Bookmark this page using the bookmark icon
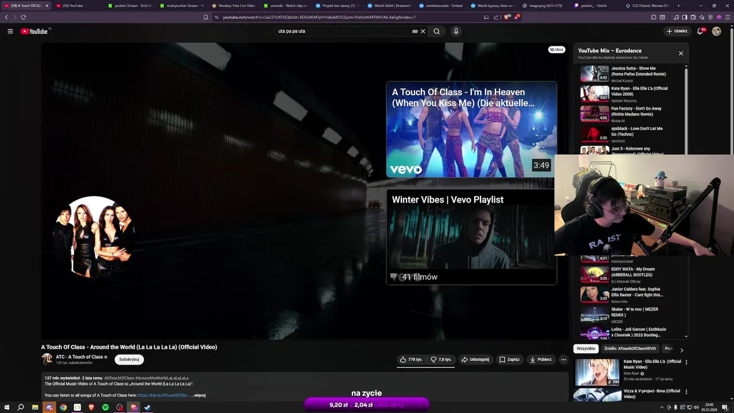Viewport: 734px width, 413px height. coord(206,17)
